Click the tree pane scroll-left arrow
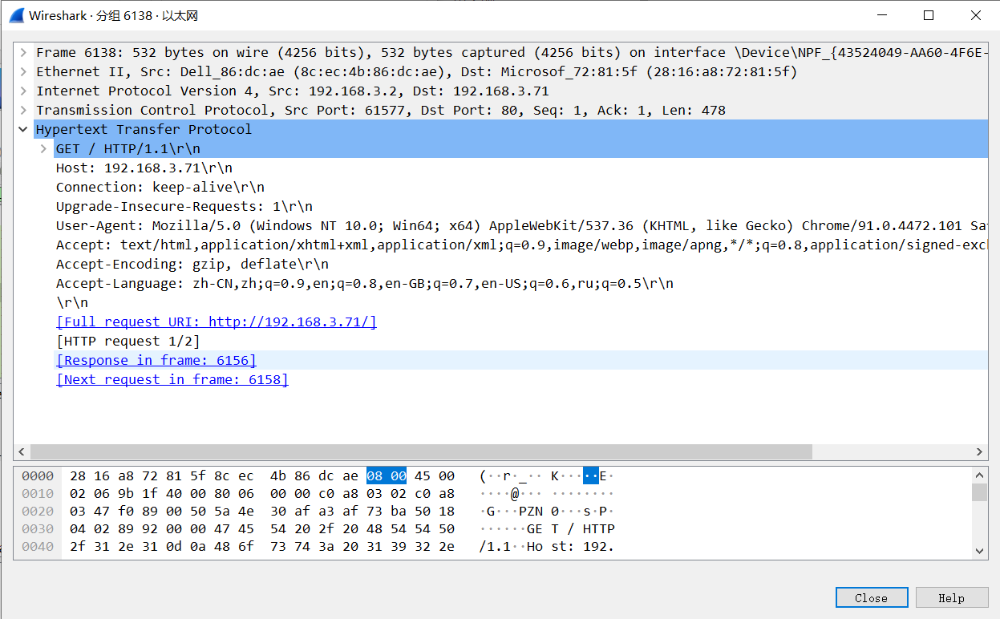The height and width of the screenshot is (619, 1000). [x=21, y=452]
